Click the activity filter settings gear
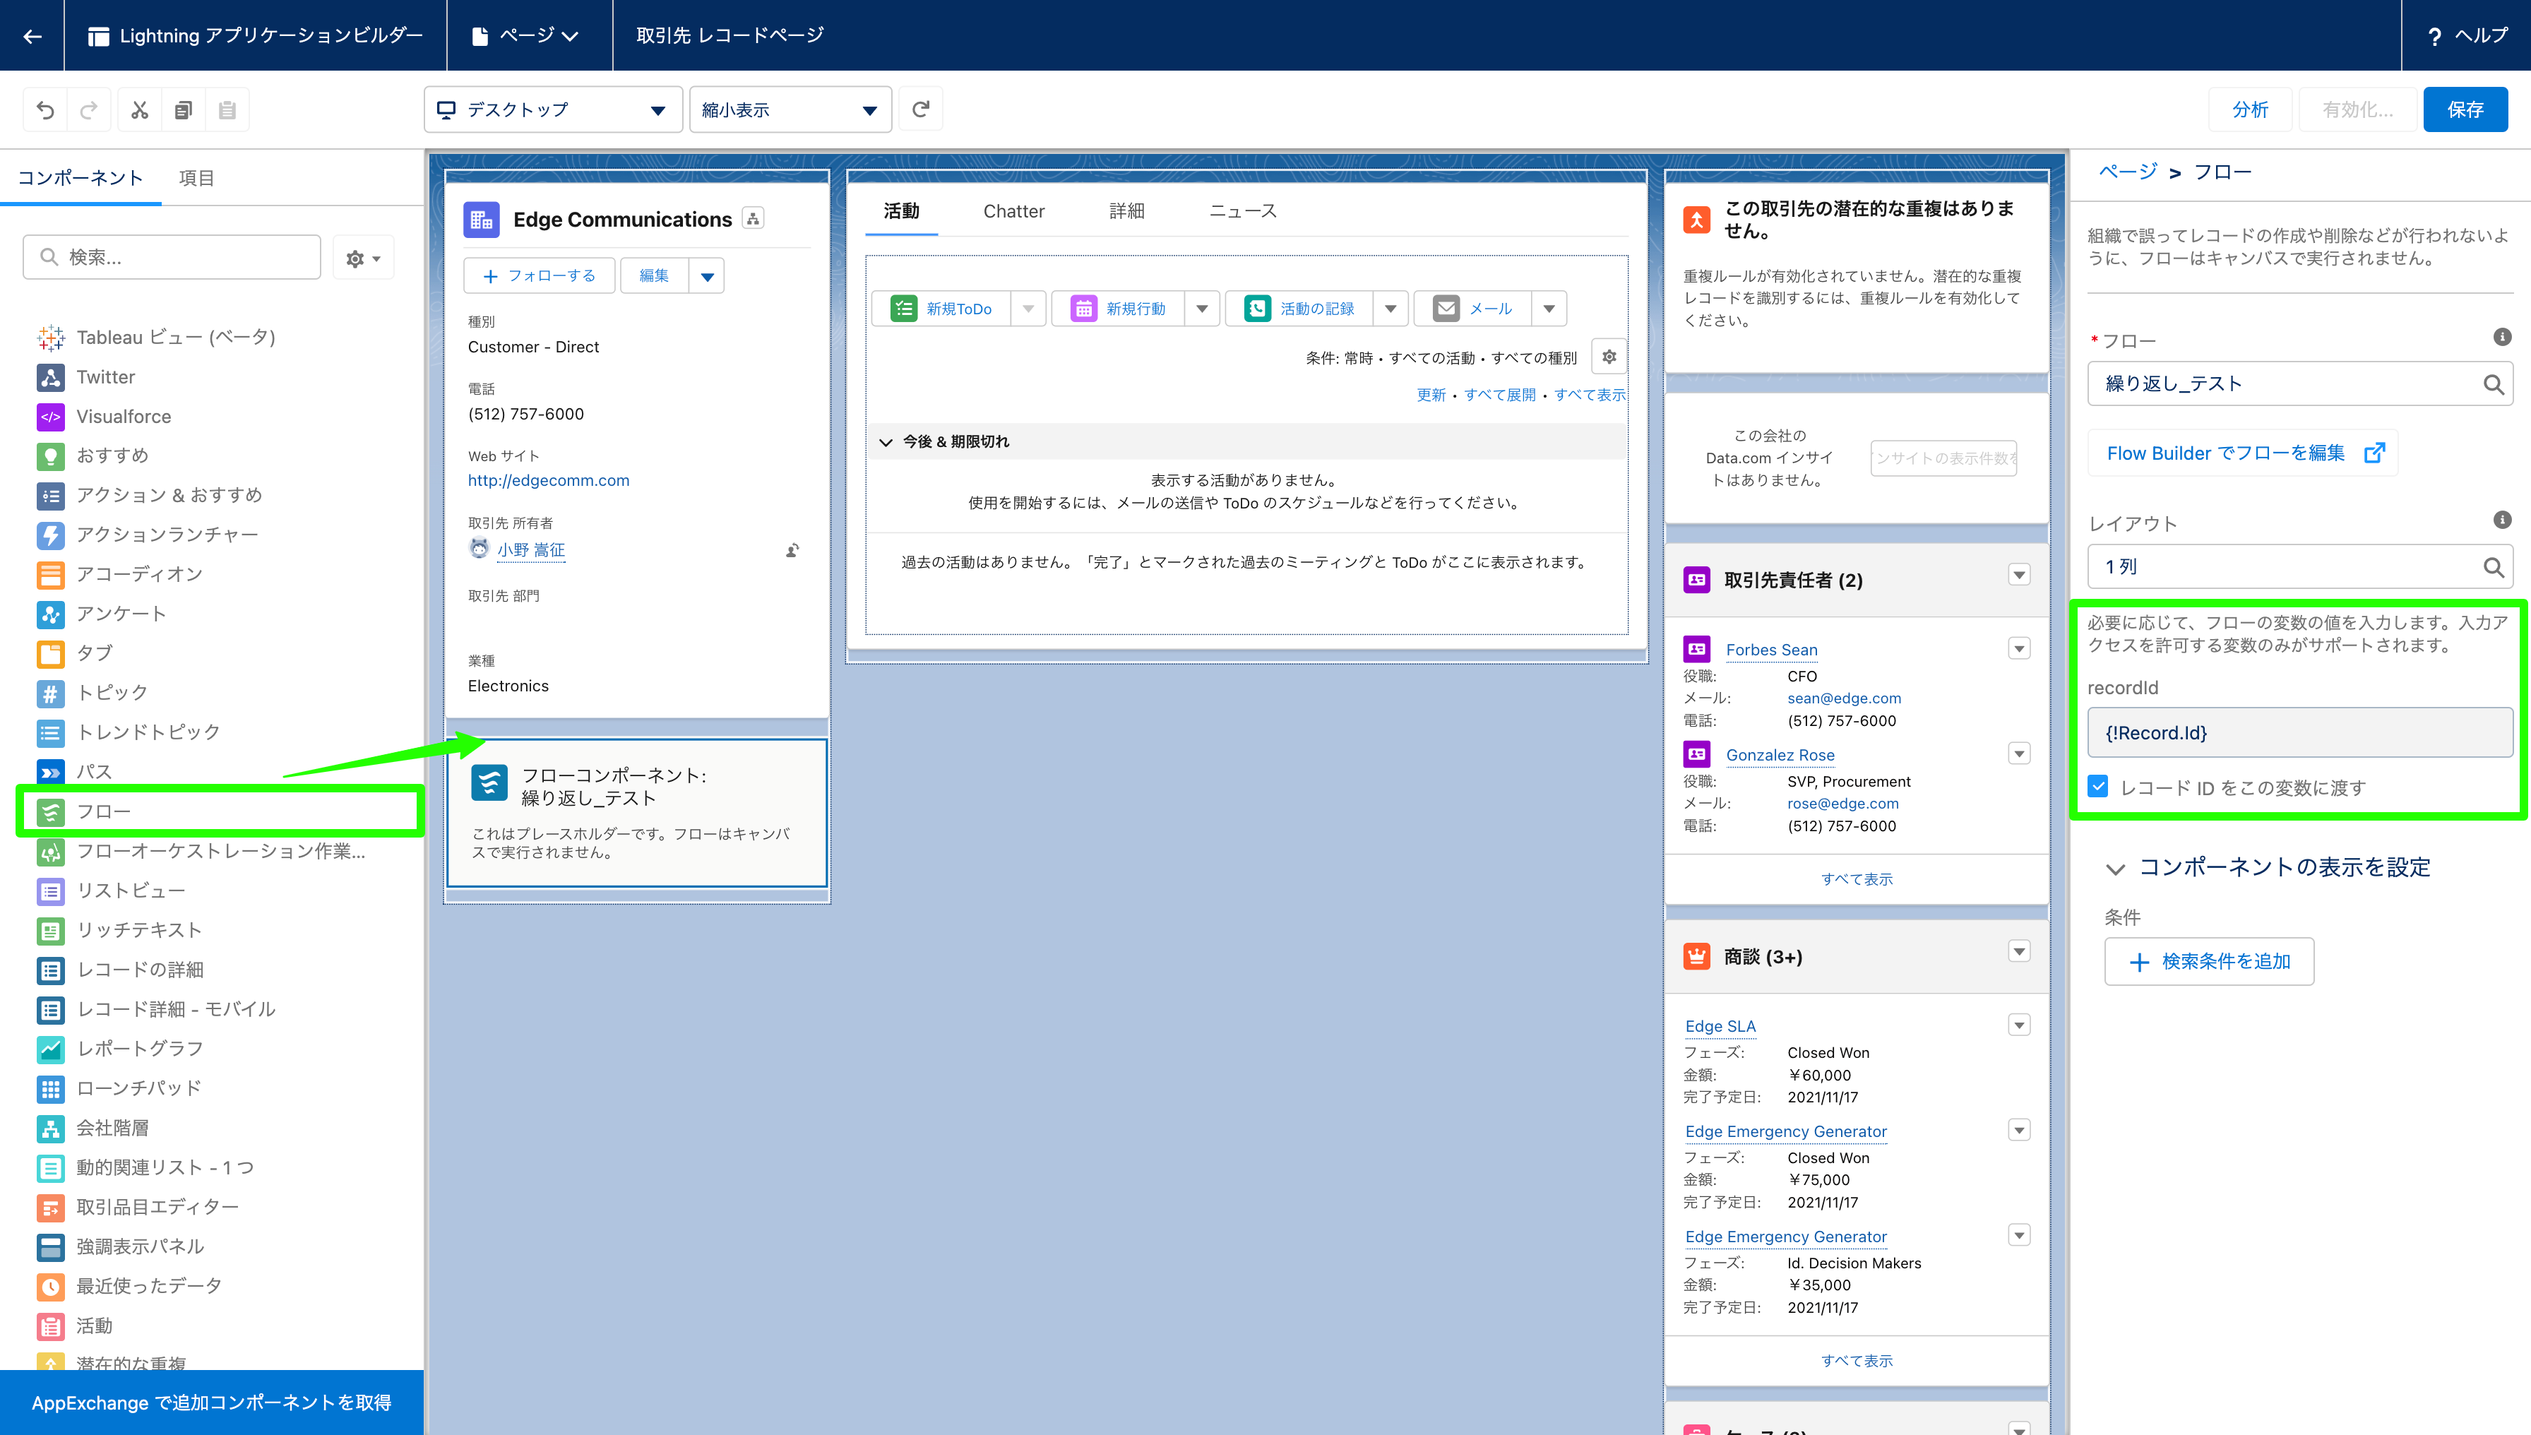This screenshot has width=2531, height=1435. click(x=1609, y=357)
